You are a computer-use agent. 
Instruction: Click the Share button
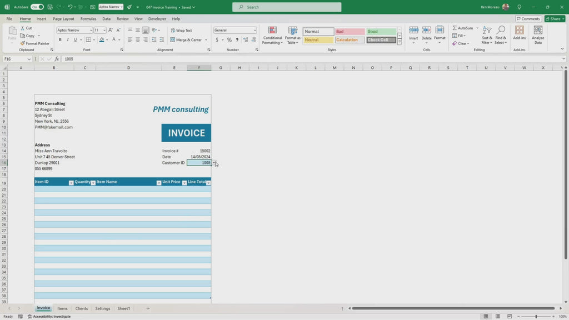554,19
